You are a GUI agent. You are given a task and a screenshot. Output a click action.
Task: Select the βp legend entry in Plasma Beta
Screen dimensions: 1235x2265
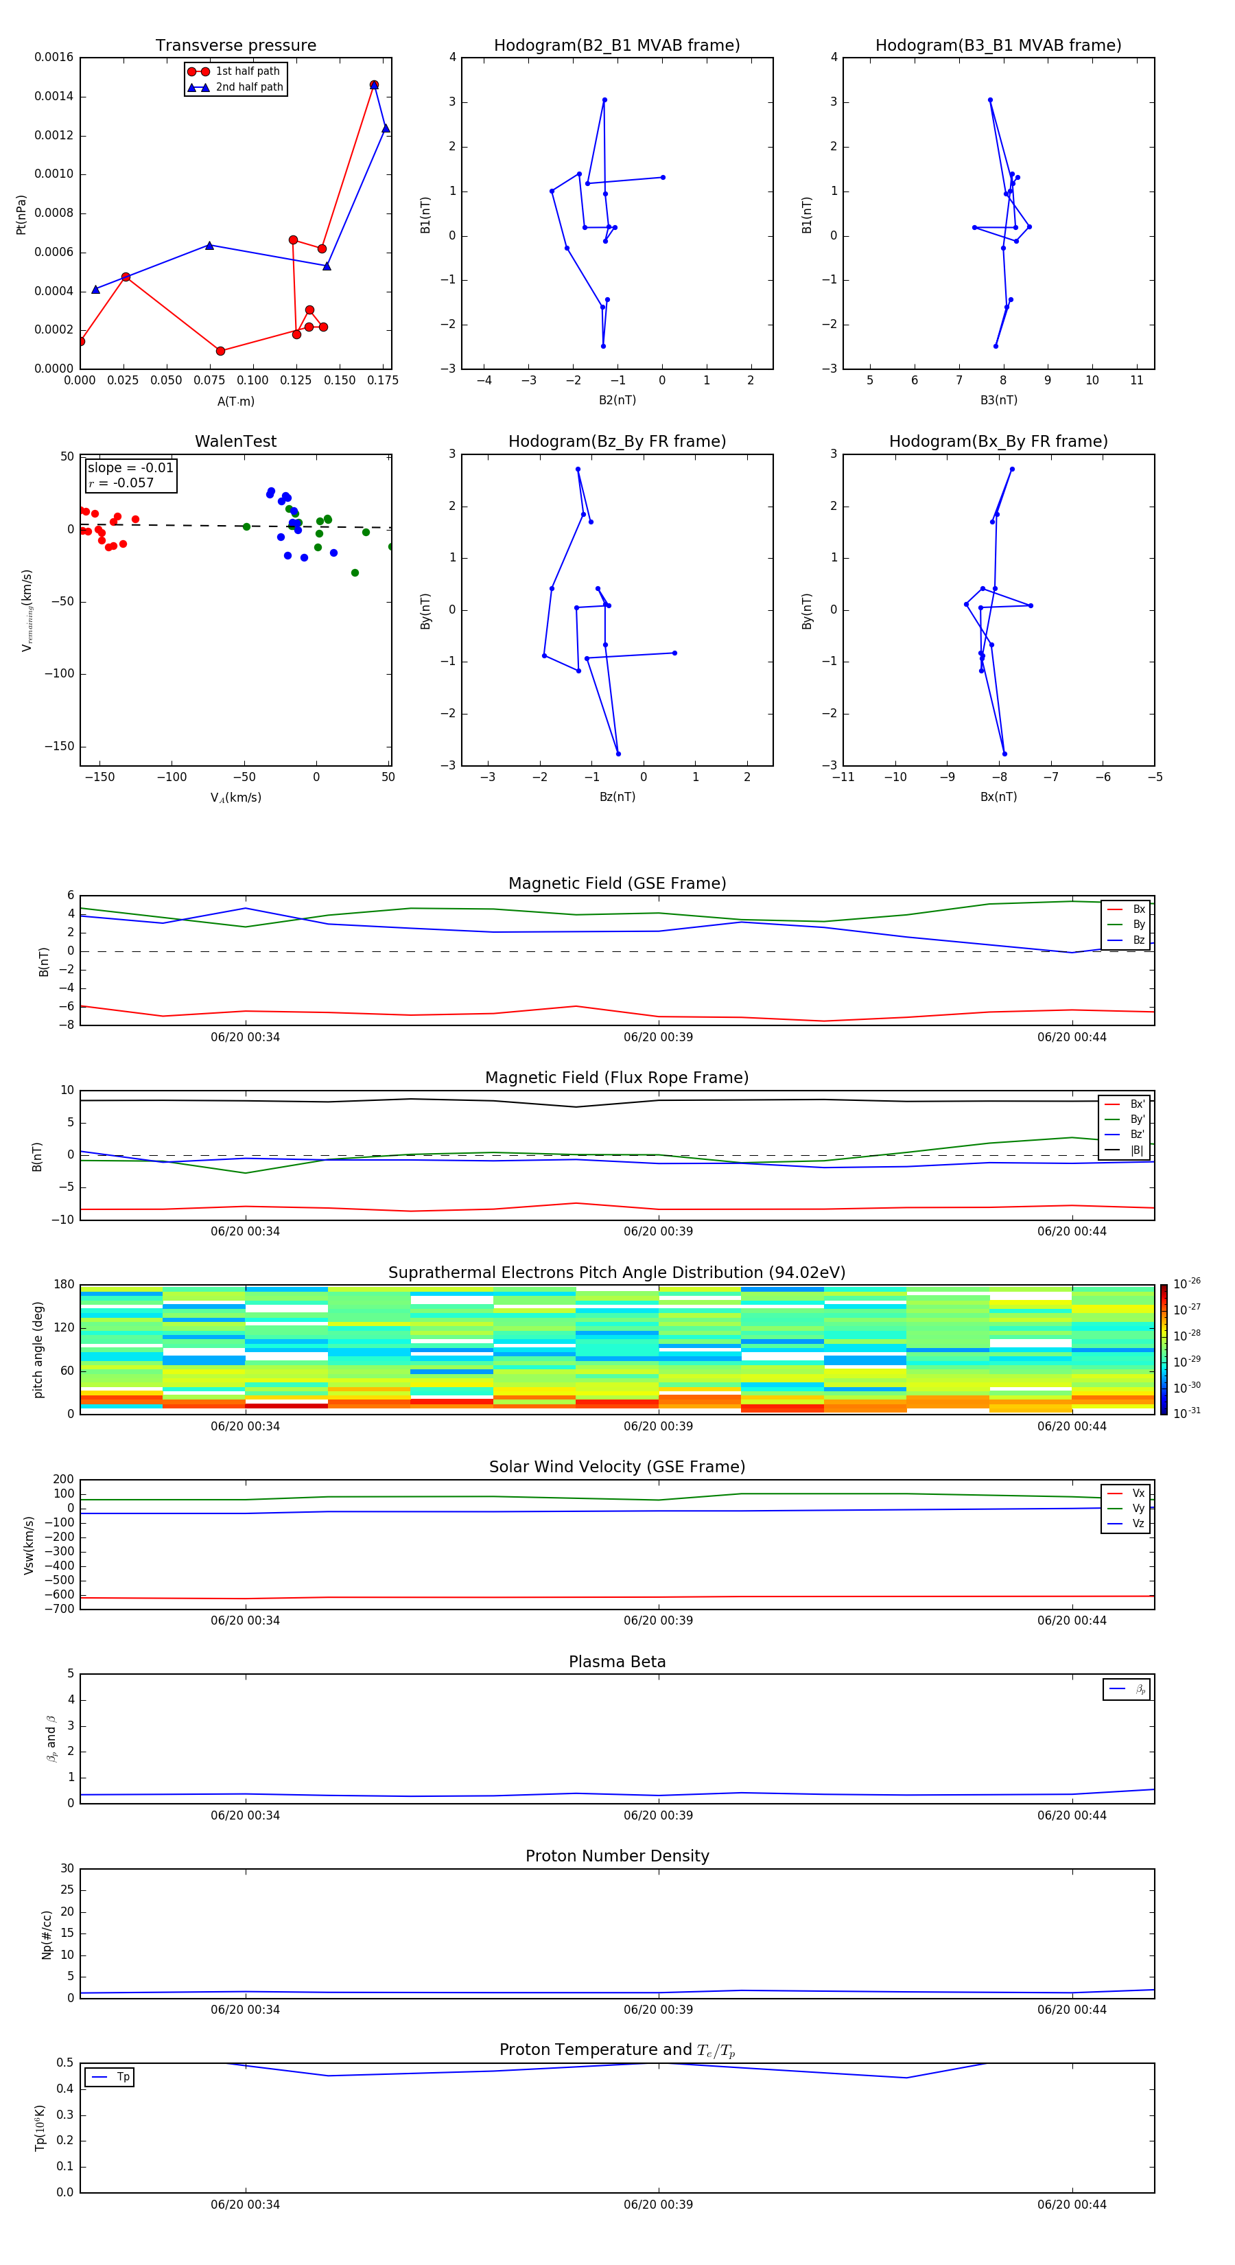click(1127, 1689)
